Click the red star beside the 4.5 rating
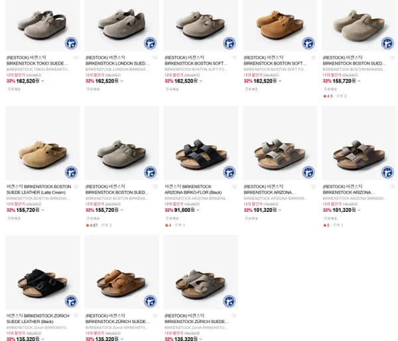The height and width of the screenshot is (341, 398). [325, 96]
